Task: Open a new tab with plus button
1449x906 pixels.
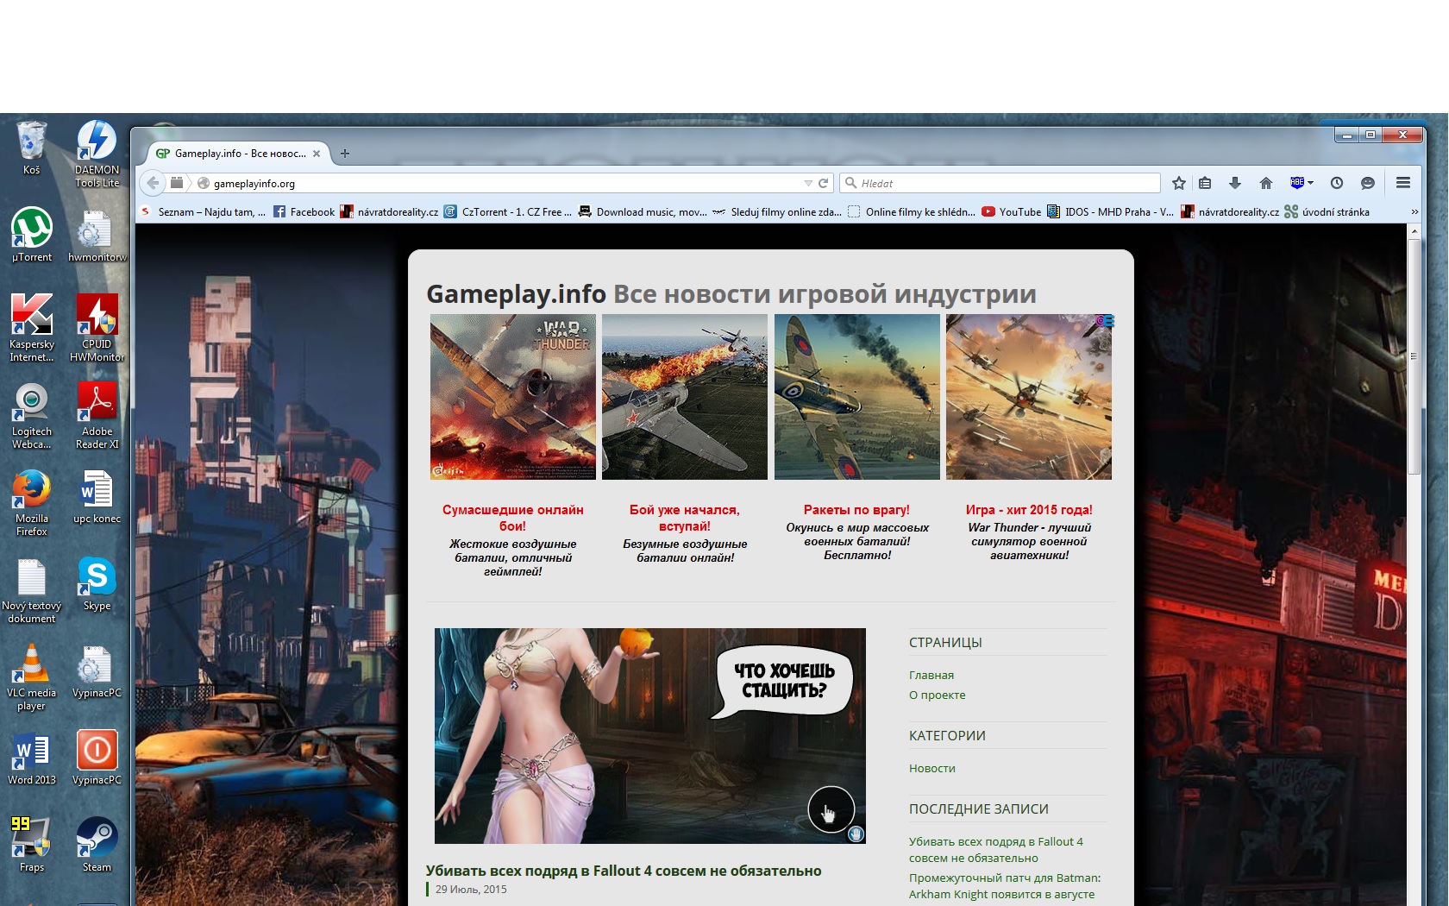Action: pyautogui.click(x=345, y=154)
